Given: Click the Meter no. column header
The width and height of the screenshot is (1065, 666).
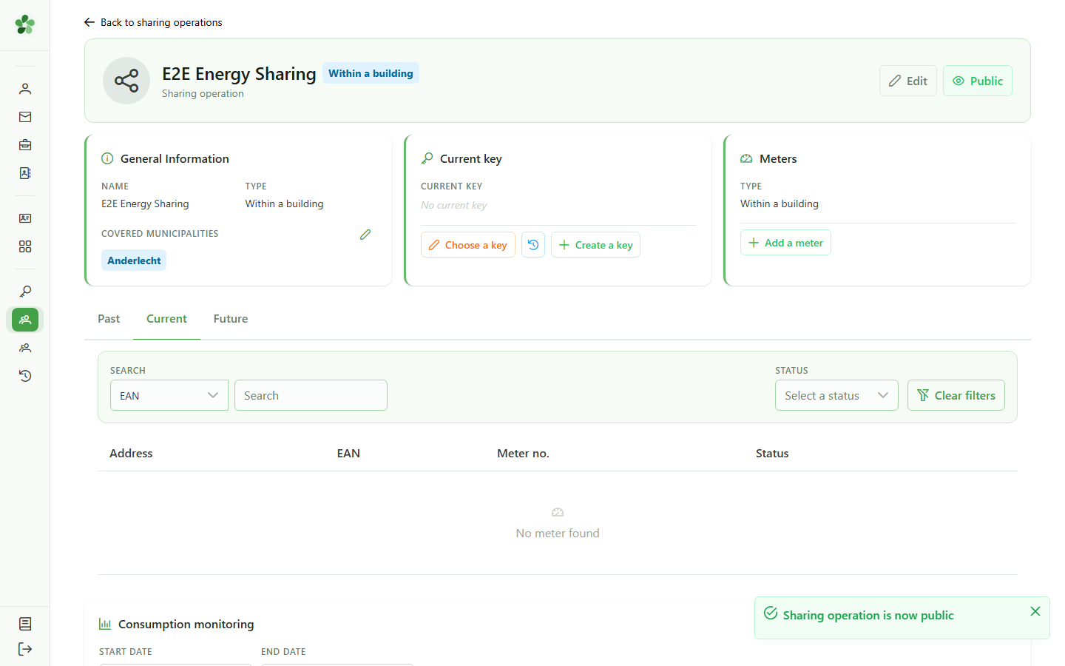Looking at the screenshot, I should tap(523, 454).
